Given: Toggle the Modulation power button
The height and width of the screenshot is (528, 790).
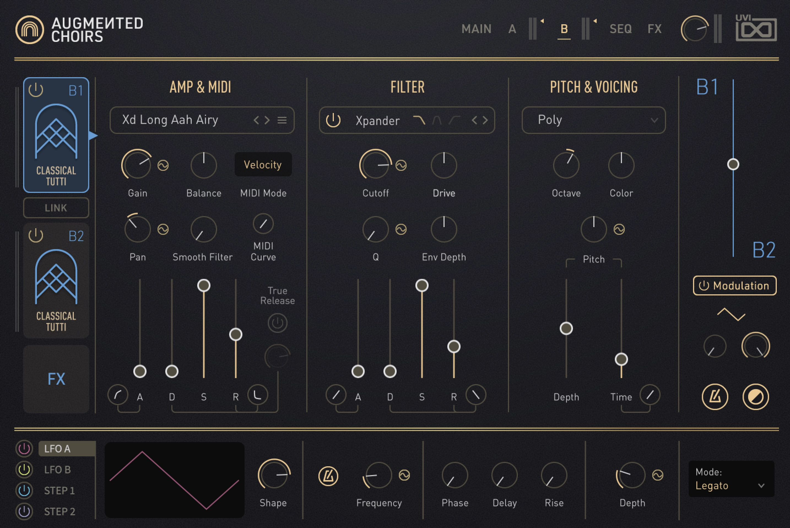Looking at the screenshot, I should [x=704, y=285].
